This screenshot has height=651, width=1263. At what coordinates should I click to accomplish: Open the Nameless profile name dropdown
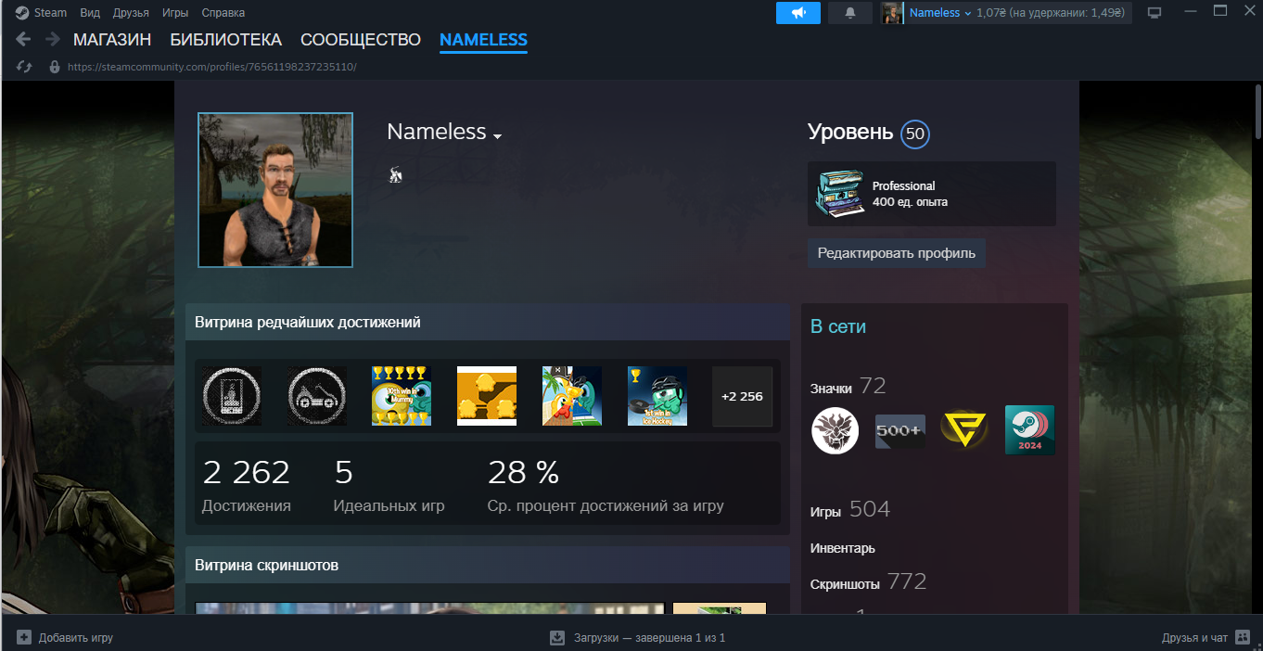pyautogui.click(x=497, y=135)
